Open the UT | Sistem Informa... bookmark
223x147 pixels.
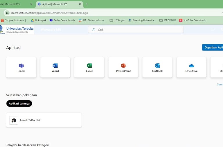click(92, 20)
